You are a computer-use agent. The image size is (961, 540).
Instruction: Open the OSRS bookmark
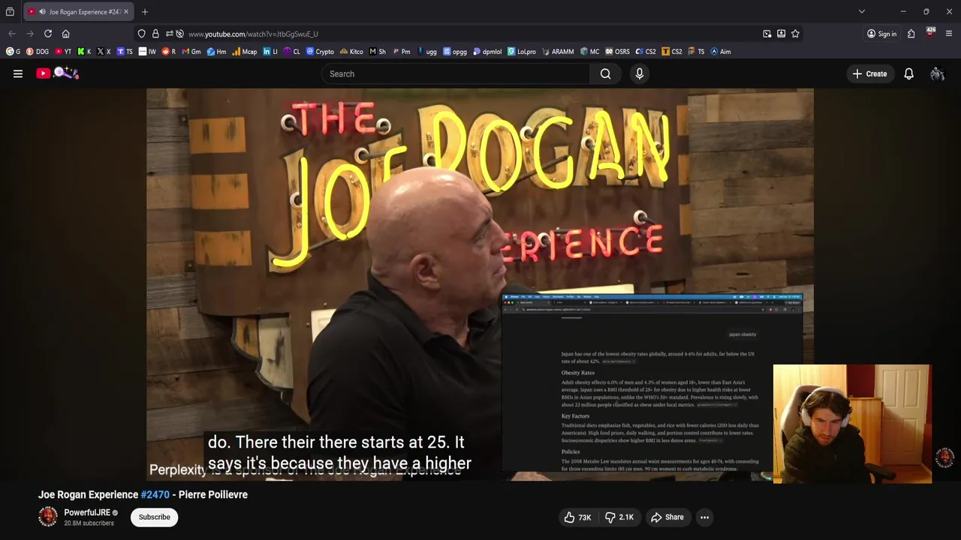618,52
